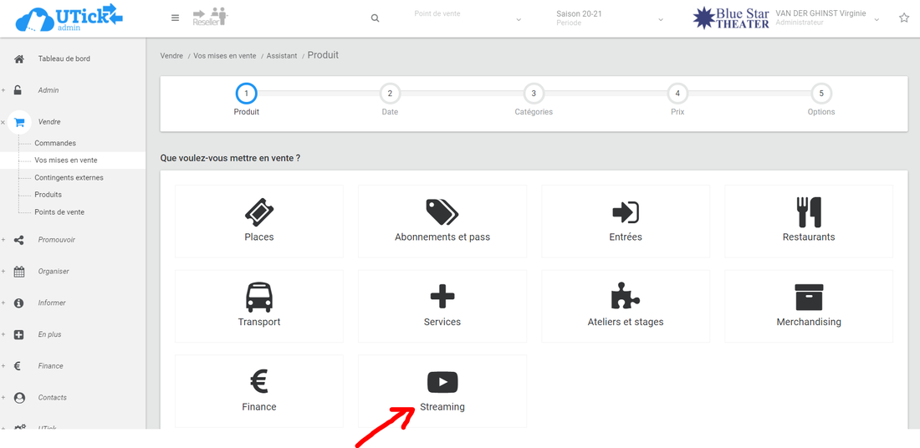The width and height of the screenshot is (920, 448).
Task: Open Commandes in the sidebar
Action: pyautogui.click(x=55, y=143)
